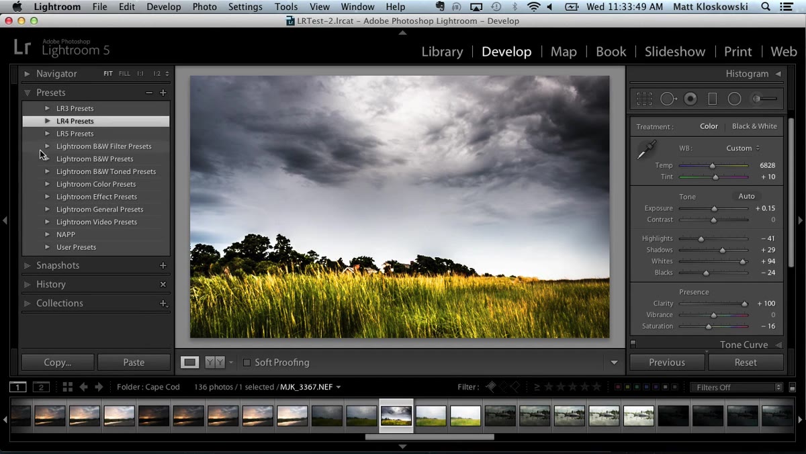The height and width of the screenshot is (454, 806).
Task: Expand the Snapshots panel
Action: click(x=27, y=265)
